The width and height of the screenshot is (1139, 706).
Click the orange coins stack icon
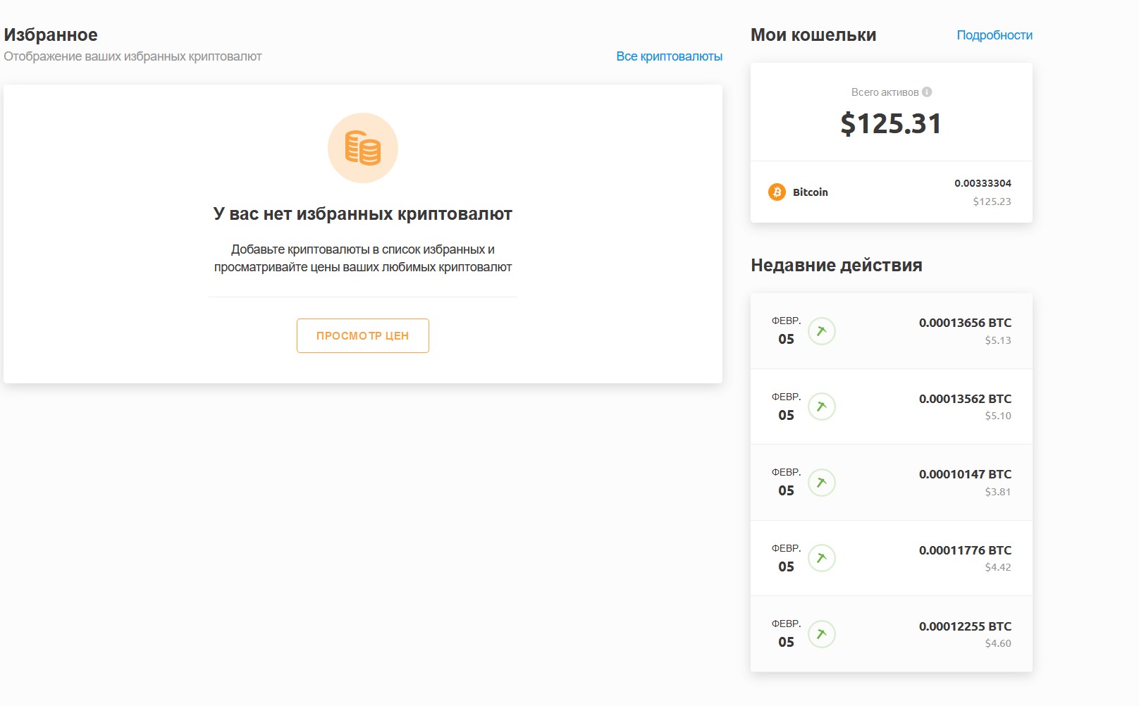pyautogui.click(x=363, y=148)
